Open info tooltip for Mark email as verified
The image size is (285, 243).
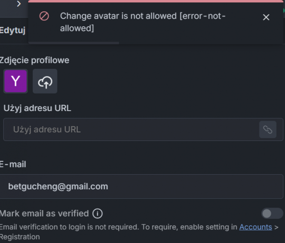pyautogui.click(x=98, y=214)
